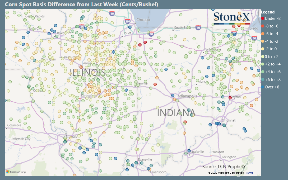Select the '+4 to +6' legend entry

(x=271, y=72)
